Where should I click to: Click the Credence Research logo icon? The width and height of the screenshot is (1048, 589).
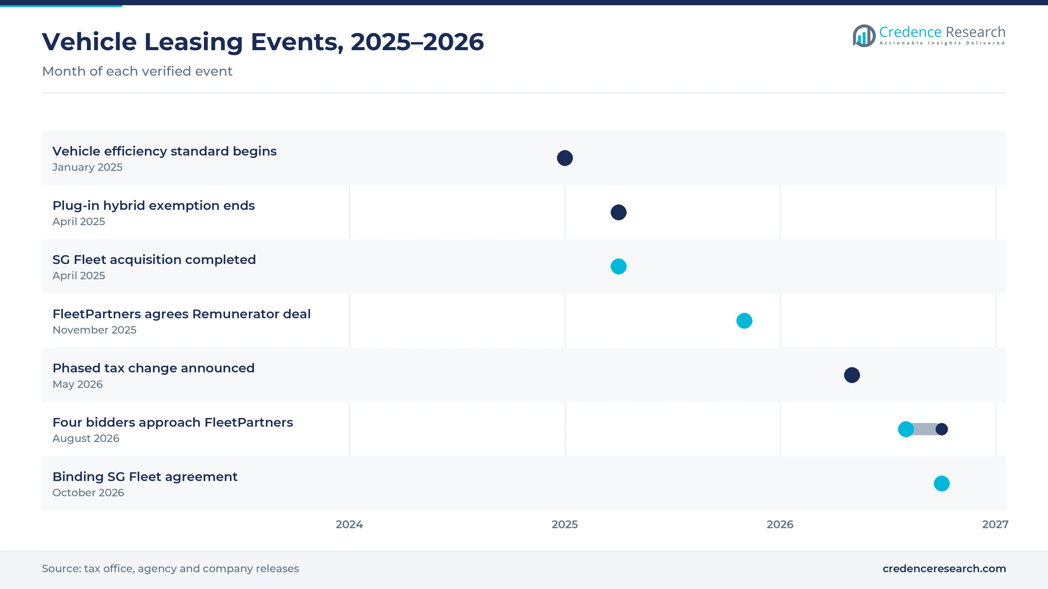[864, 36]
